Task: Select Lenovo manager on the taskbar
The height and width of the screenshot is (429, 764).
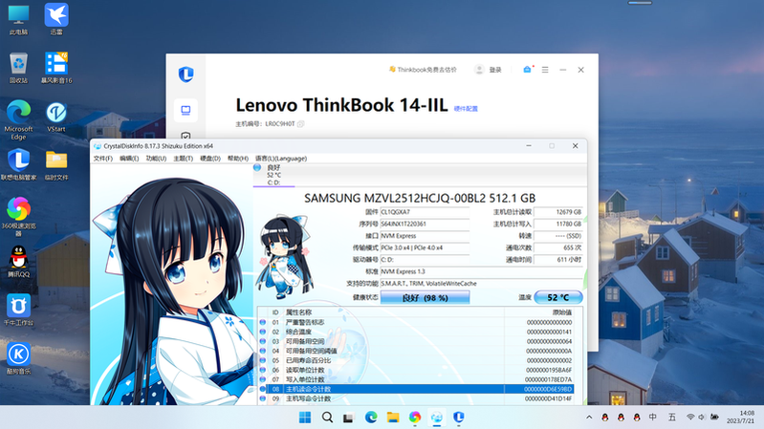Action: point(459,418)
